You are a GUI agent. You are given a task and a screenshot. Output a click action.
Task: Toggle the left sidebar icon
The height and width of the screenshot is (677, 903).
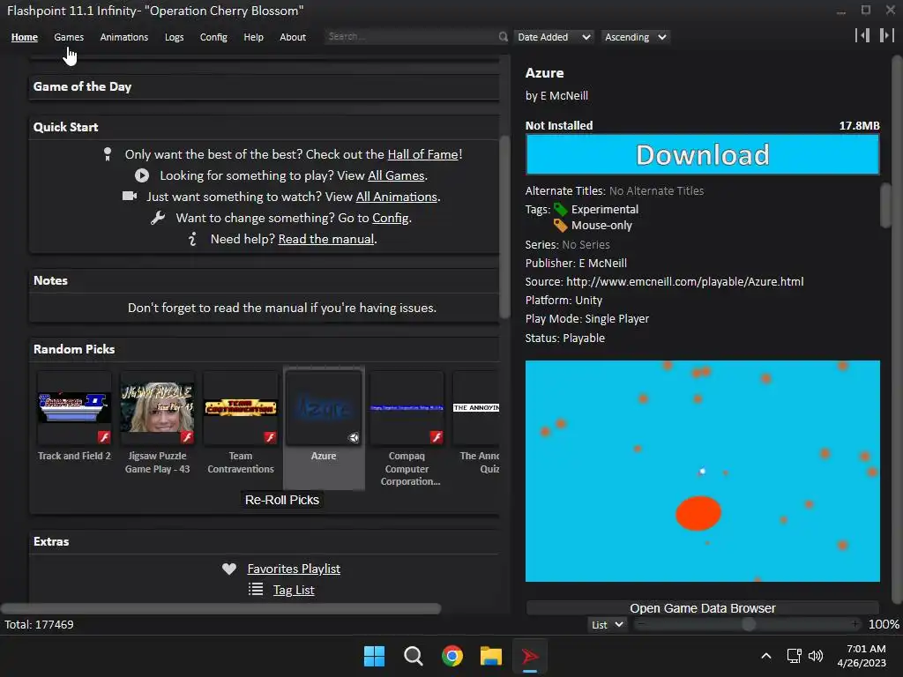862,35
